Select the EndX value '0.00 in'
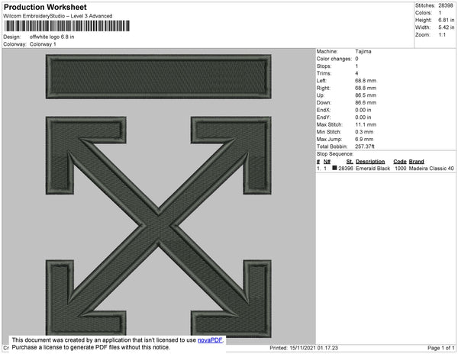The width and height of the screenshot is (458, 354). pyautogui.click(x=363, y=110)
